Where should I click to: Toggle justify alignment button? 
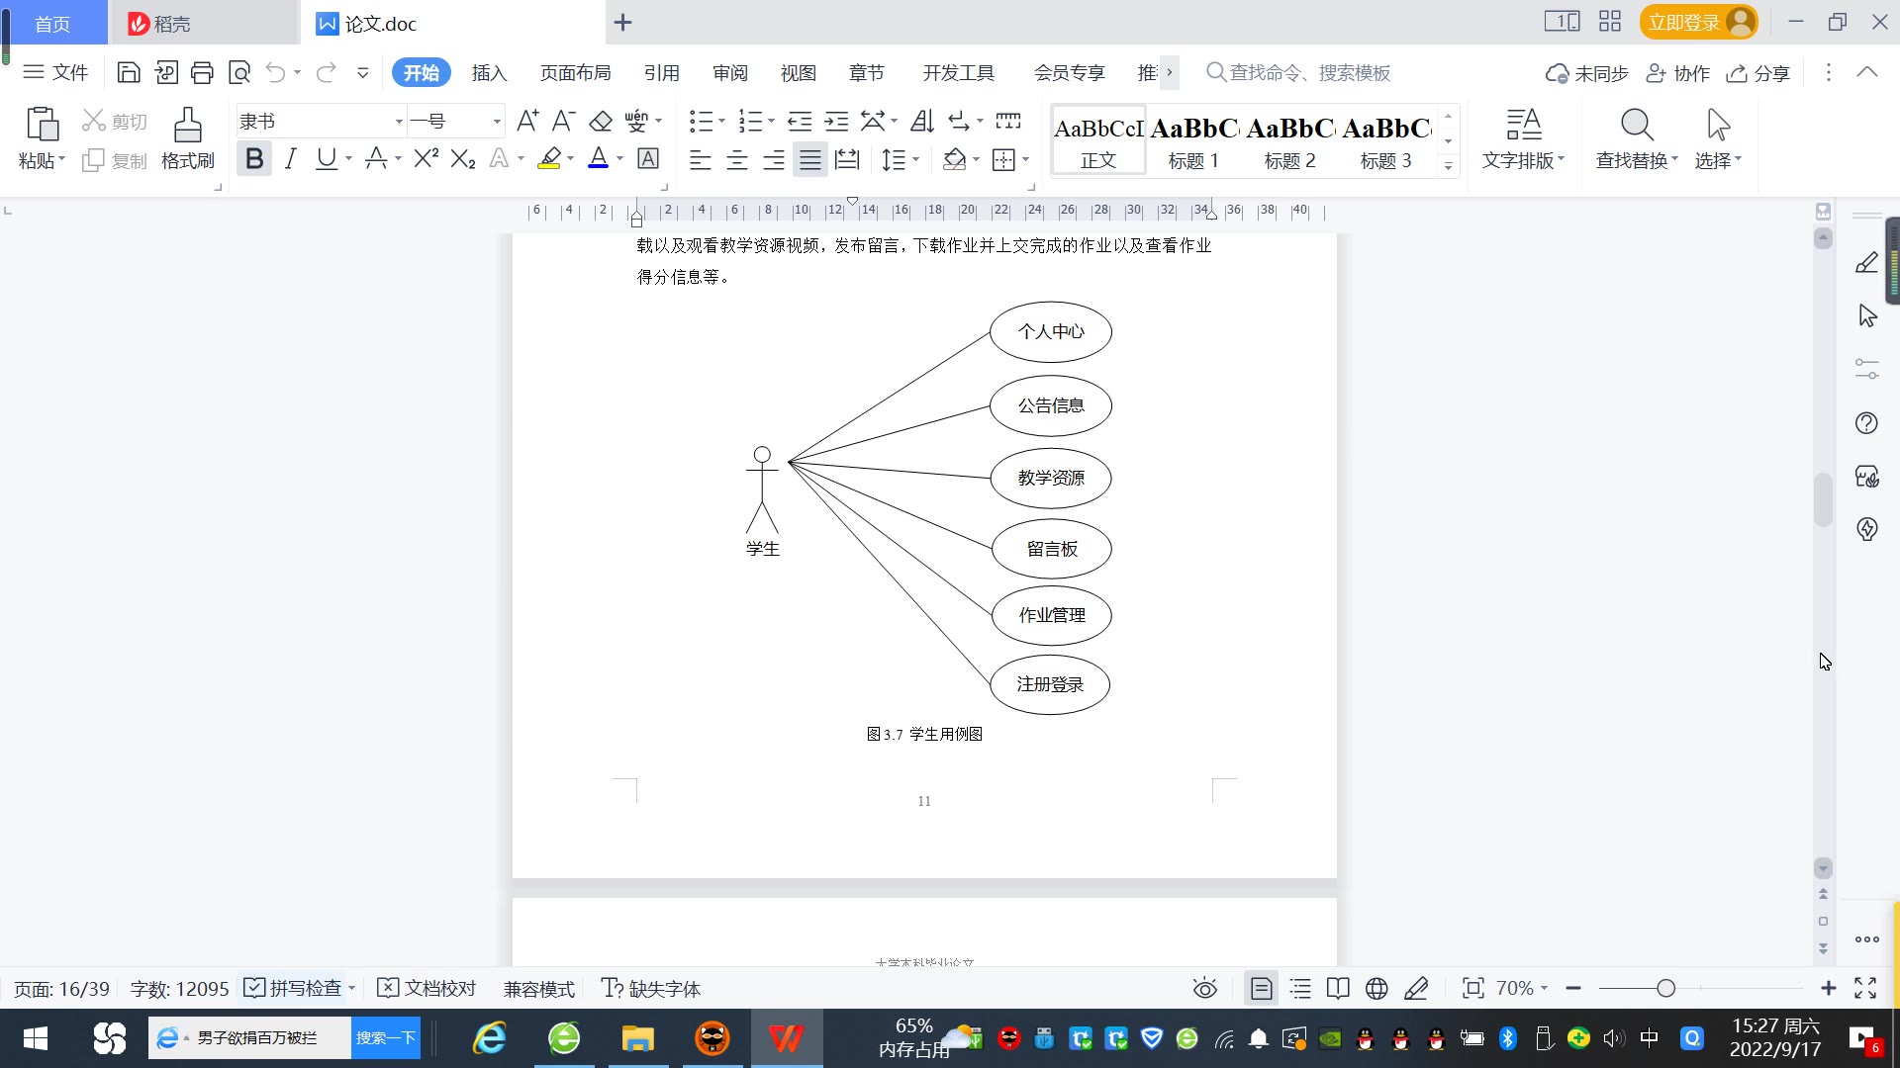(810, 159)
